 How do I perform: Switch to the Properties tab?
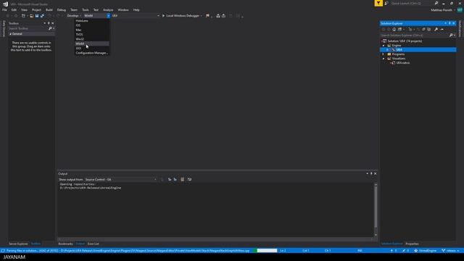[412, 244]
